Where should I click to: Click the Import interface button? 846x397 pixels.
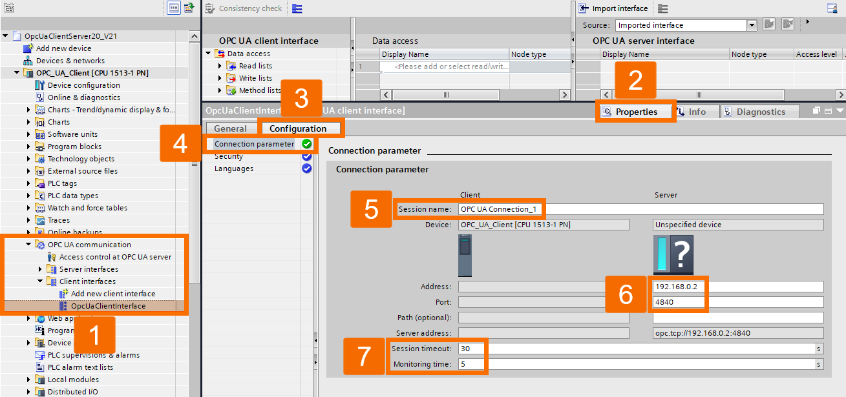tap(613, 8)
